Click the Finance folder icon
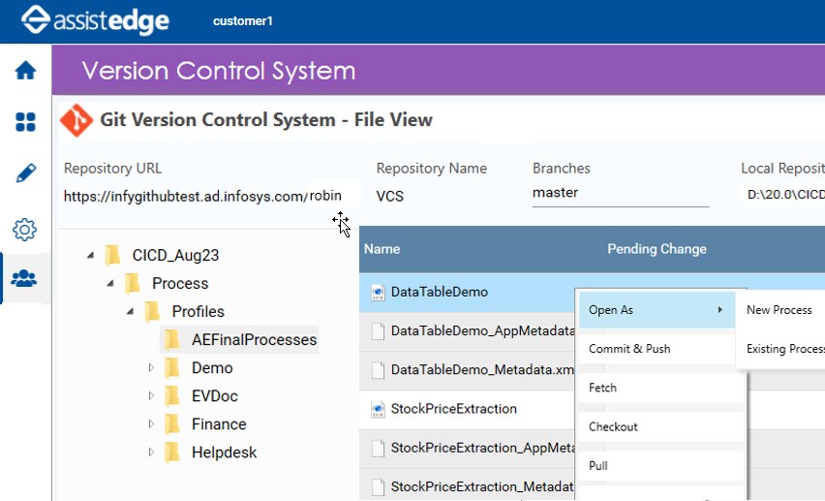This screenshot has width=825, height=501. [172, 424]
